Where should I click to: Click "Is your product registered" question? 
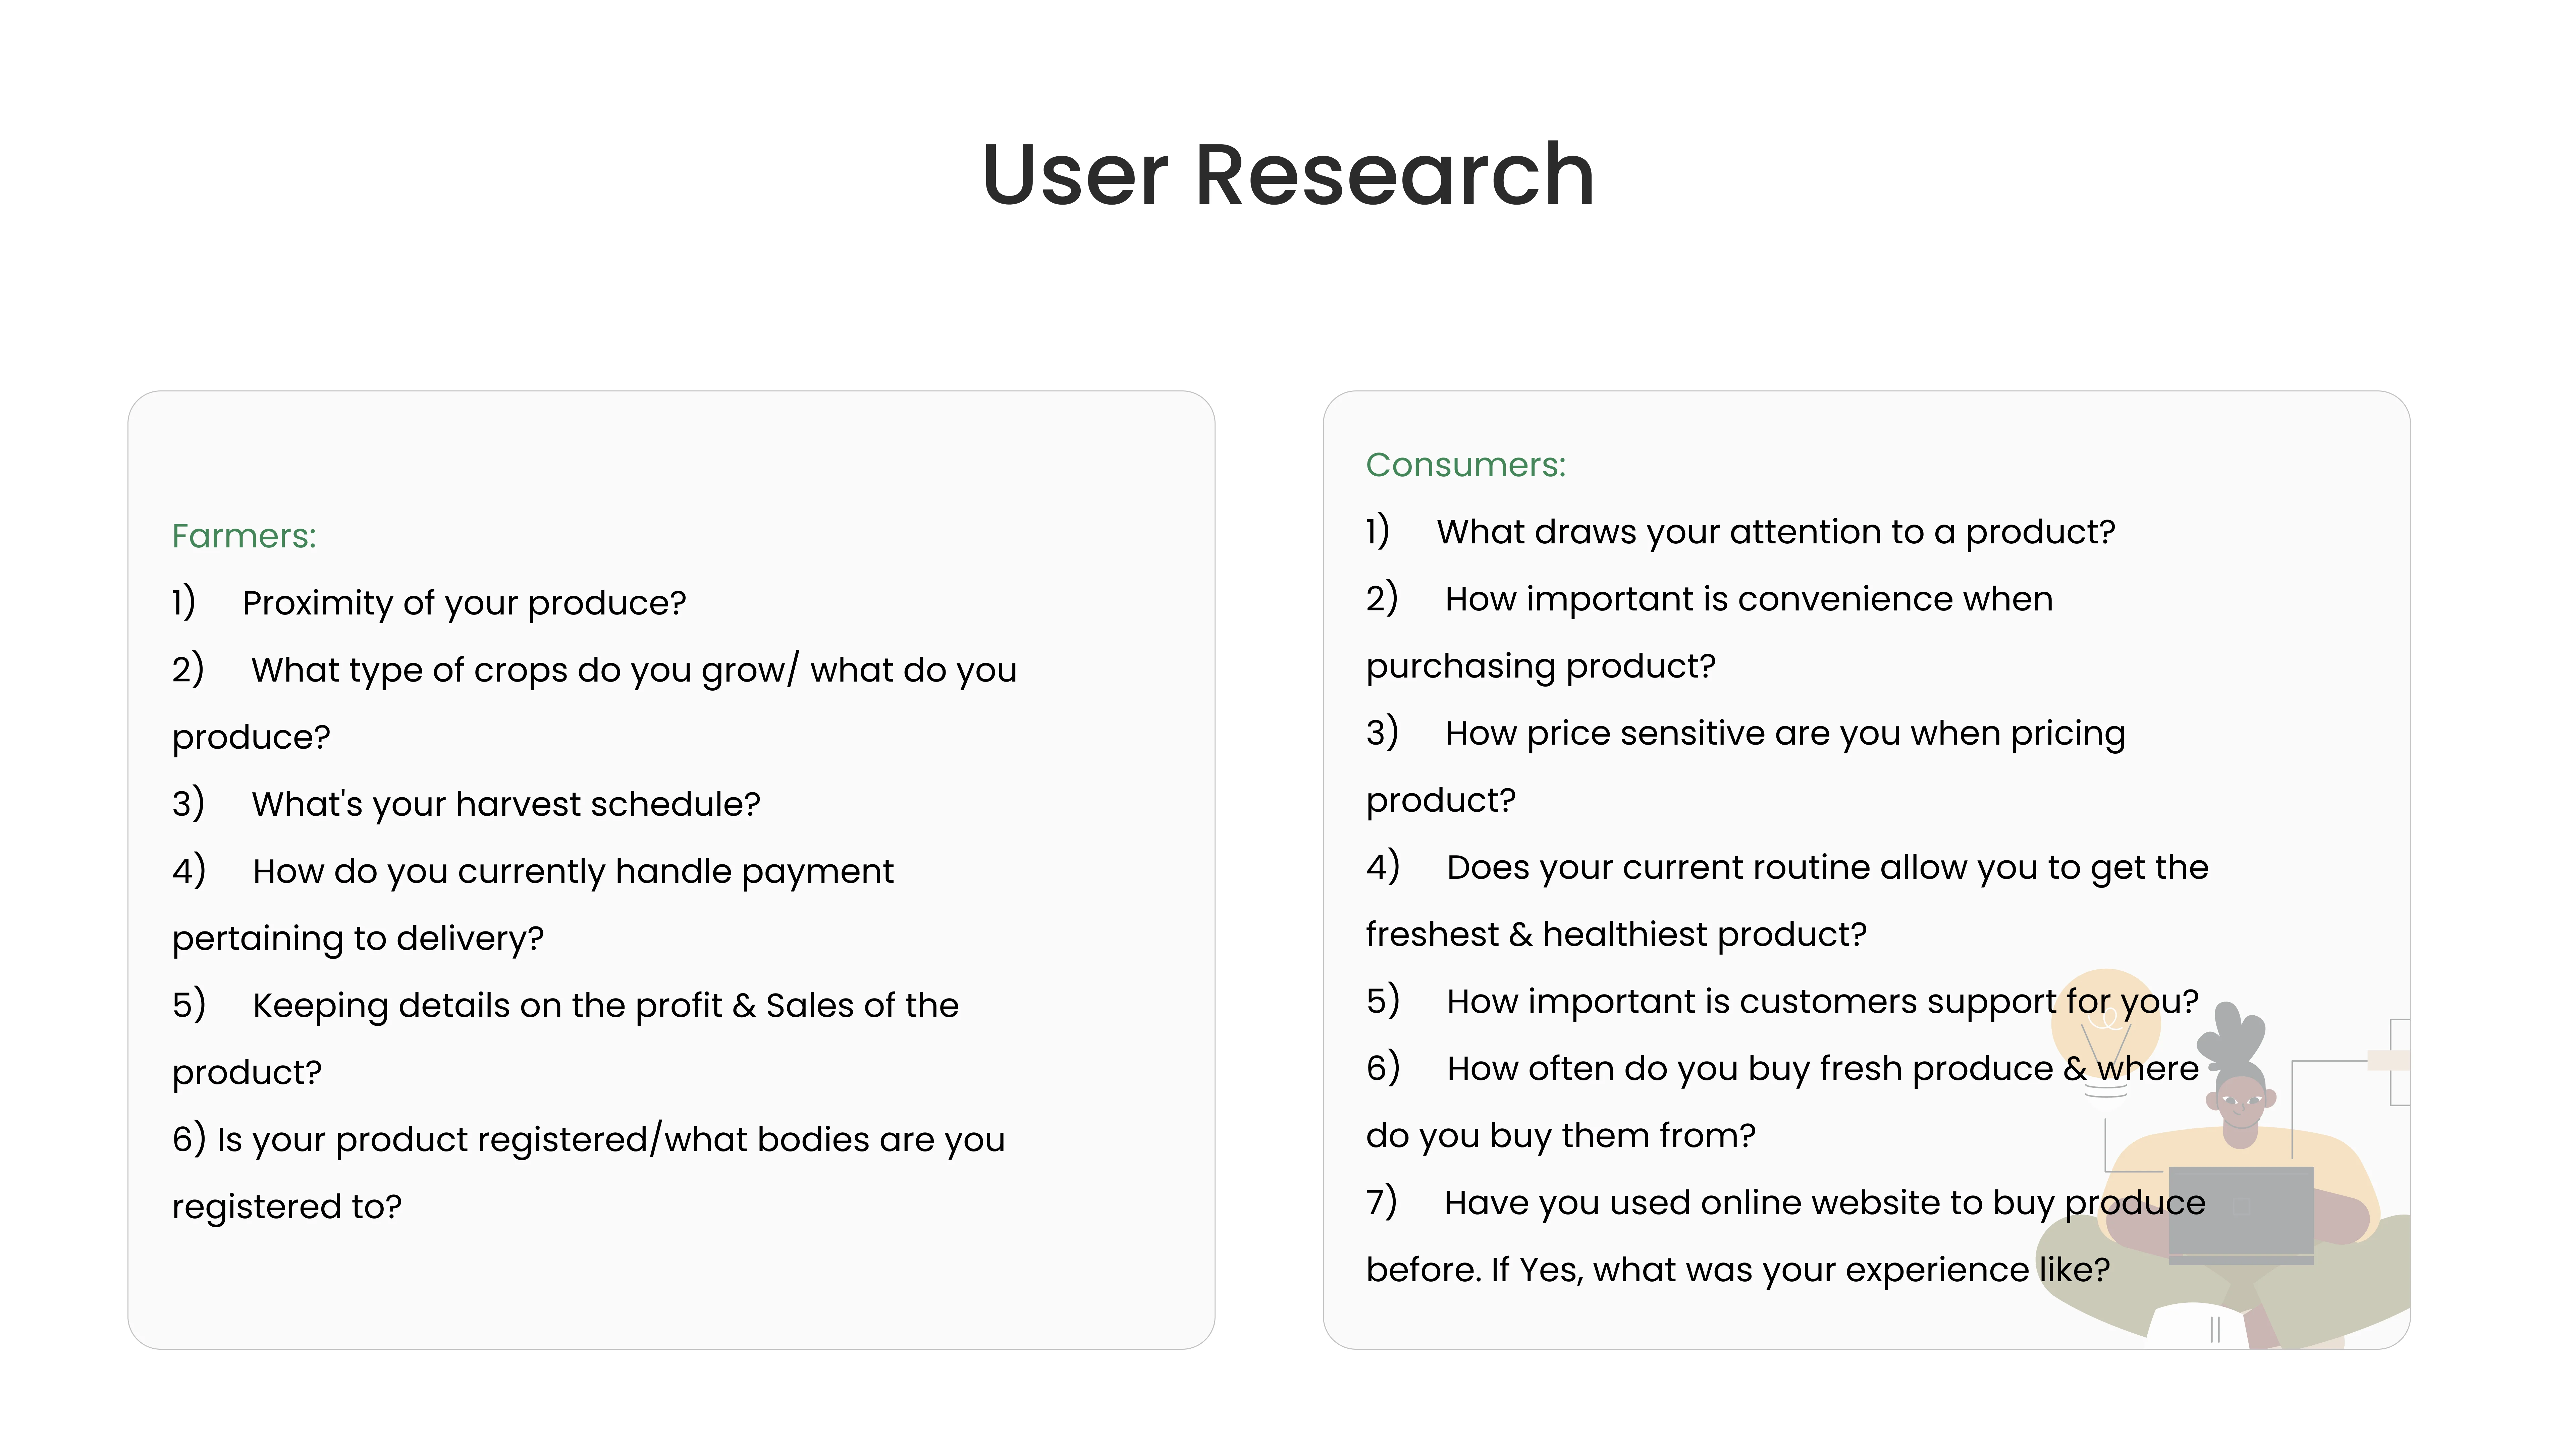click(610, 1139)
